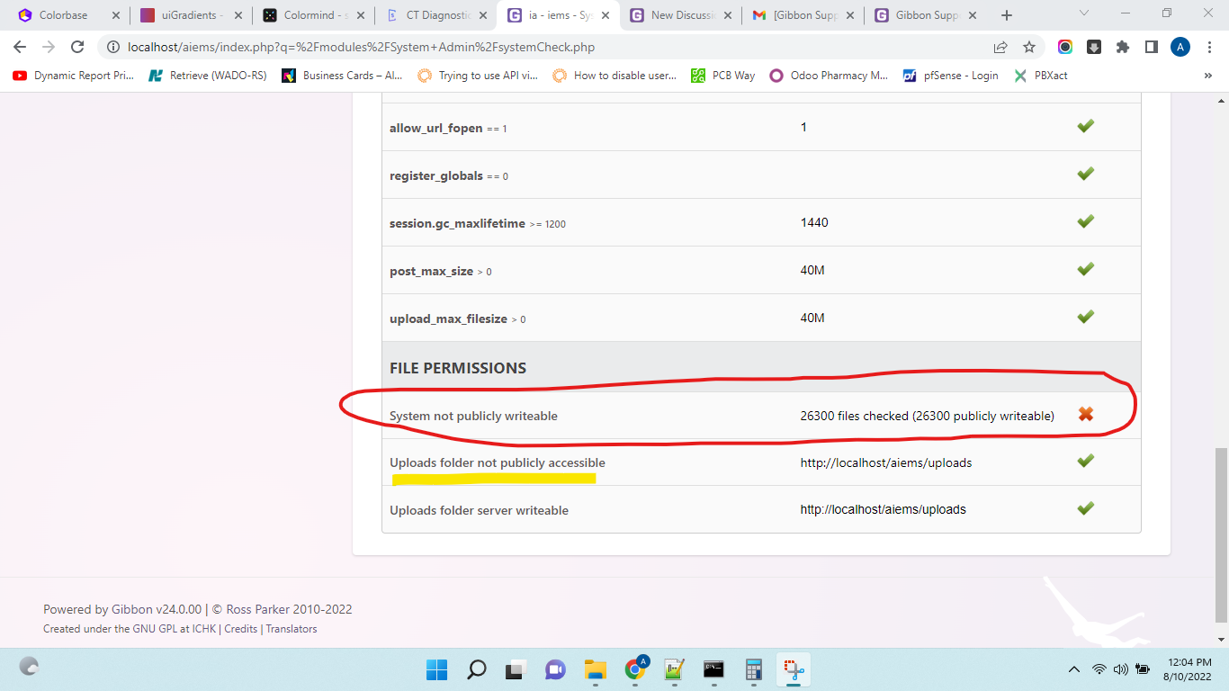Open the pfSense - Login bookmark
The height and width of the screenshot is (691, 1229).
coord(951,76)
